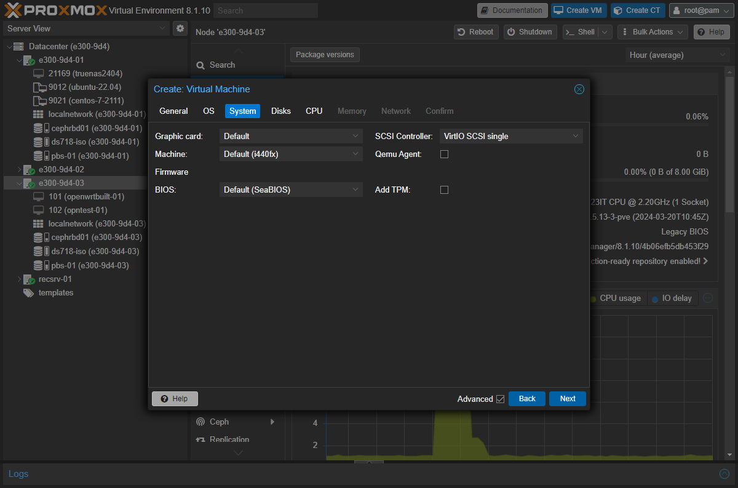Click the centos-7-2111 template icon
This screenshot has height=488, width=738.
tap(39, 101)
